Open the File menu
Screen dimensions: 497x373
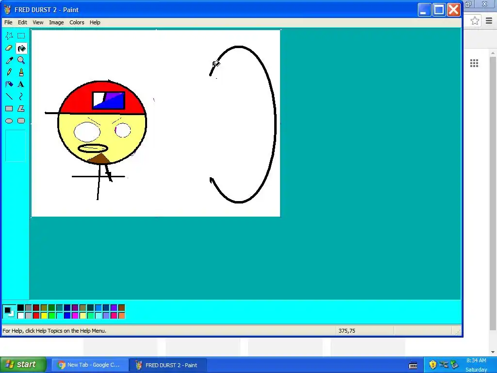point(8,22)
